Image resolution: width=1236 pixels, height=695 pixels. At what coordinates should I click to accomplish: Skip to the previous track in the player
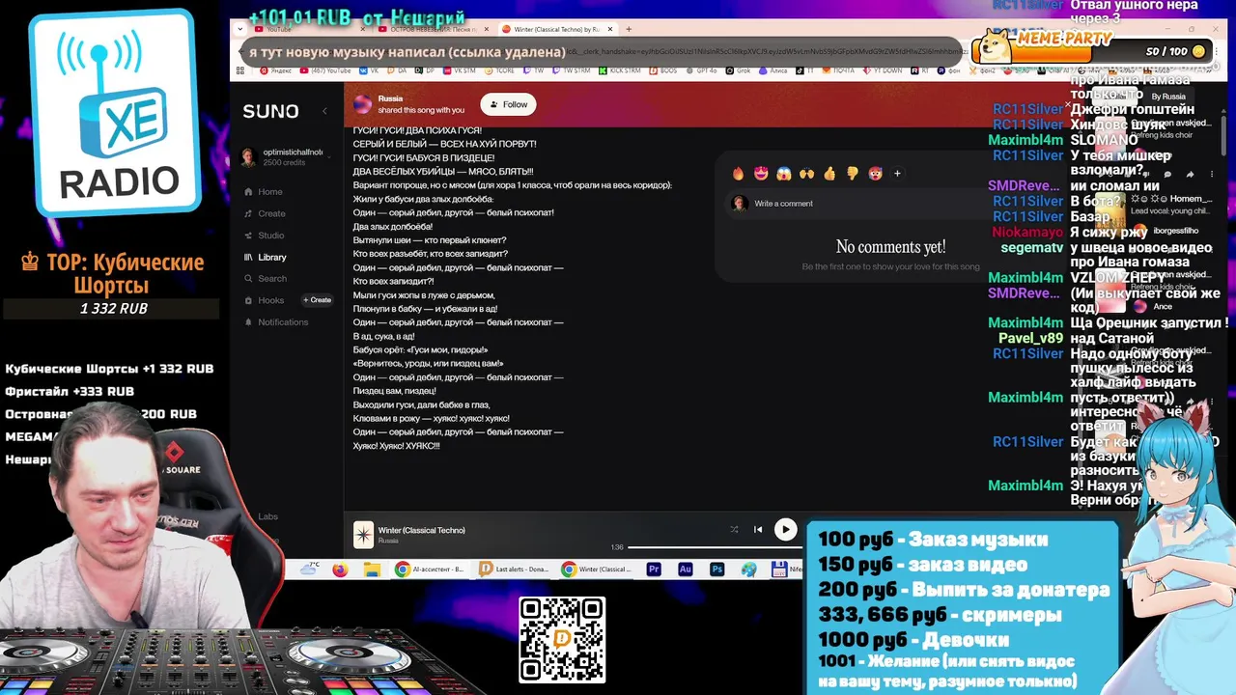coord(758,529)
